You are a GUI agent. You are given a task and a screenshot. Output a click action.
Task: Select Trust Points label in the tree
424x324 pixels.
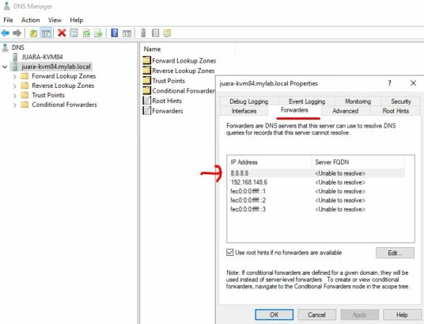coord(48,95)
